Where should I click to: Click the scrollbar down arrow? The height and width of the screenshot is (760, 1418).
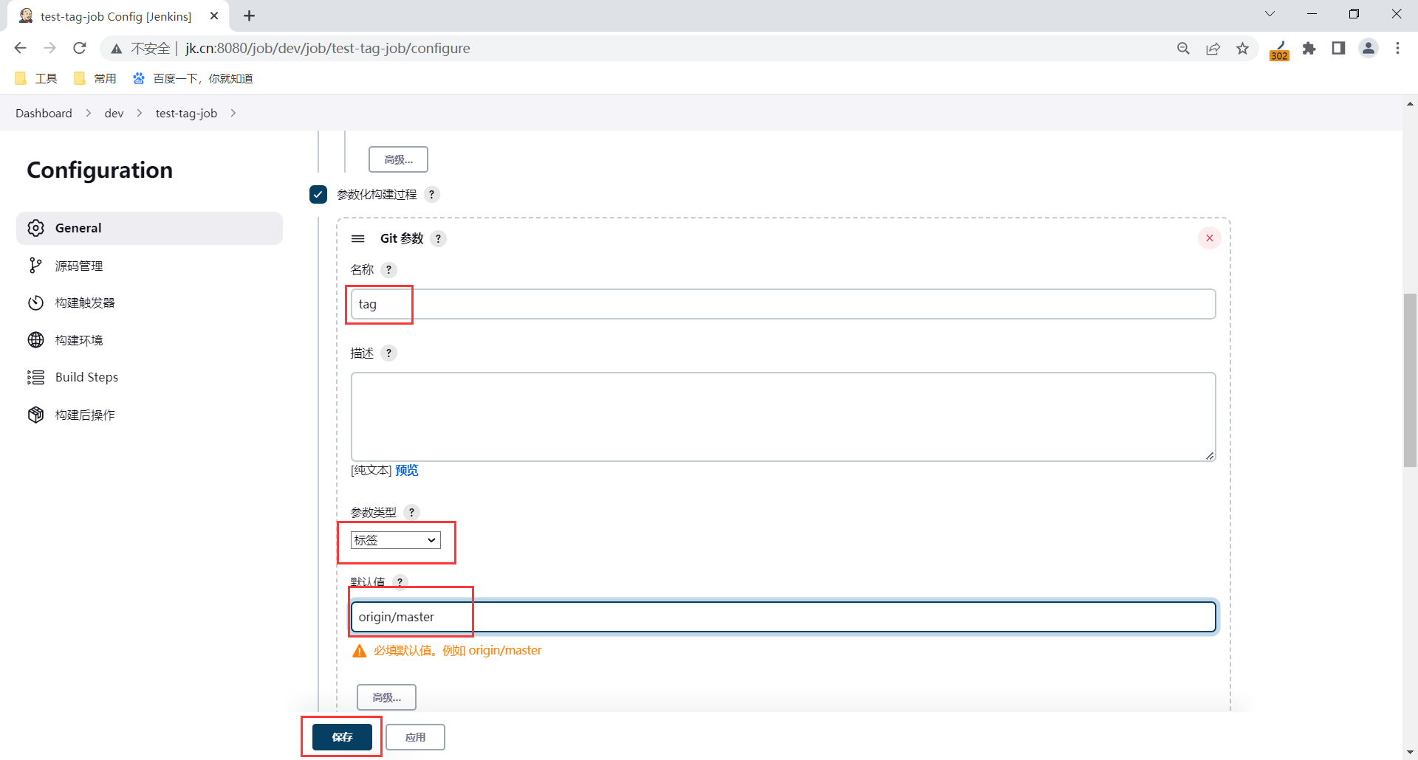coord(1410,752)
